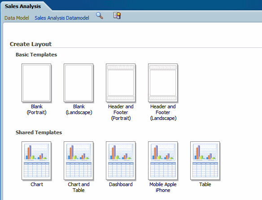Choose Header and Footer (Landscape) template icon
This screenshot has height=200, width=262.
point(163,83)
